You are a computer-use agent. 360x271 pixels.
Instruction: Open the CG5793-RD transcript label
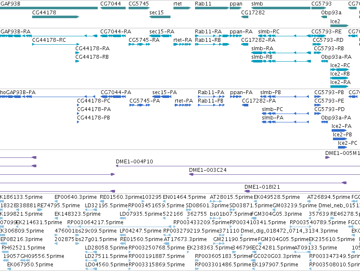[x=328, y=40]
